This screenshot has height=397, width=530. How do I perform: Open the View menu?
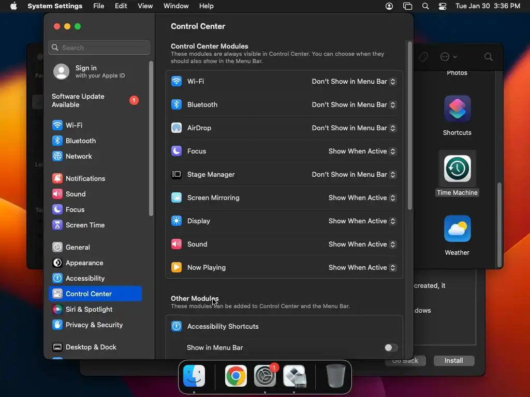pos(145,6)
